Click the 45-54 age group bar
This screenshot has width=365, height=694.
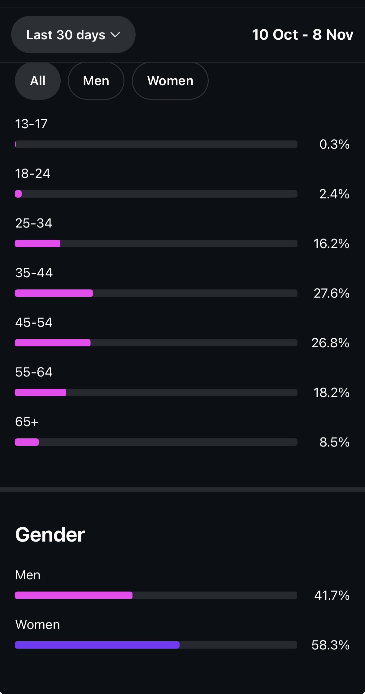(156, 343)
